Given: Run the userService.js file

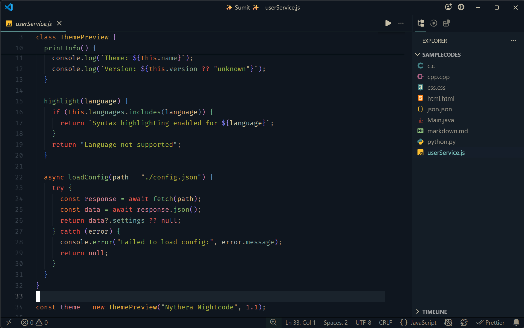Looking at the screenshot, I should pos(388,23).
